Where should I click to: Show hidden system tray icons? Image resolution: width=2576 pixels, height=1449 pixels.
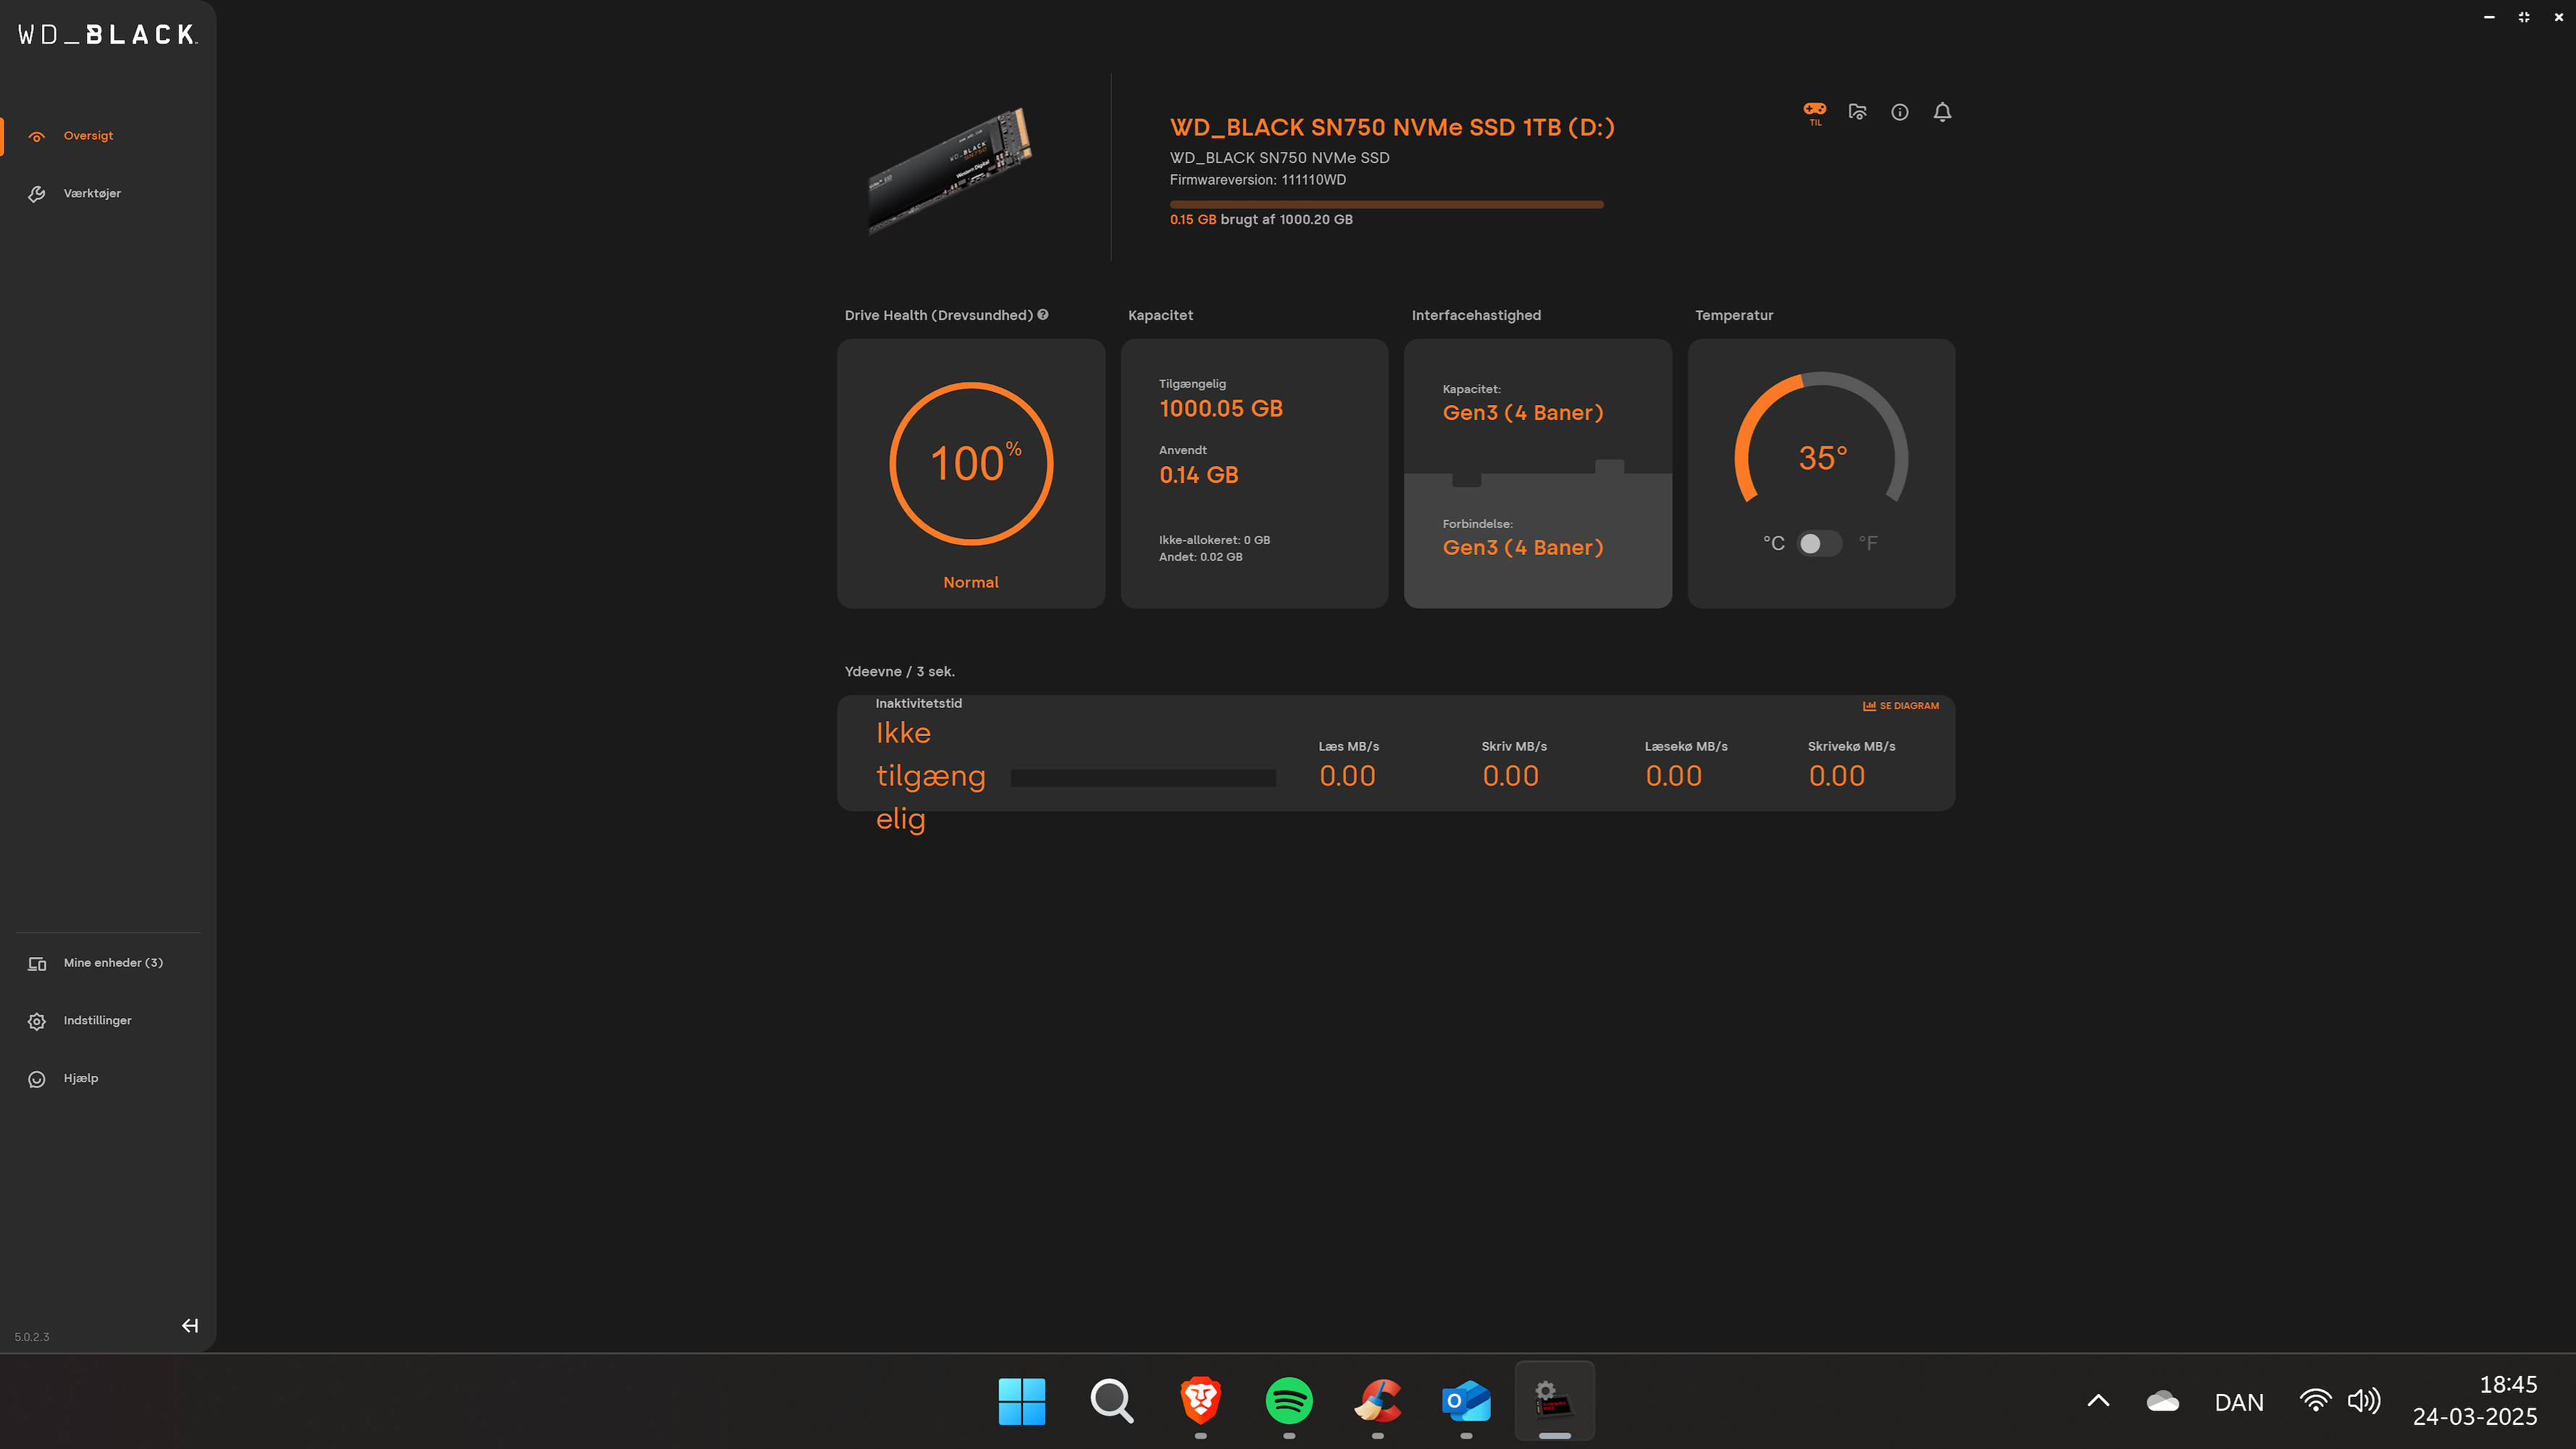tap(2098, 1400)
